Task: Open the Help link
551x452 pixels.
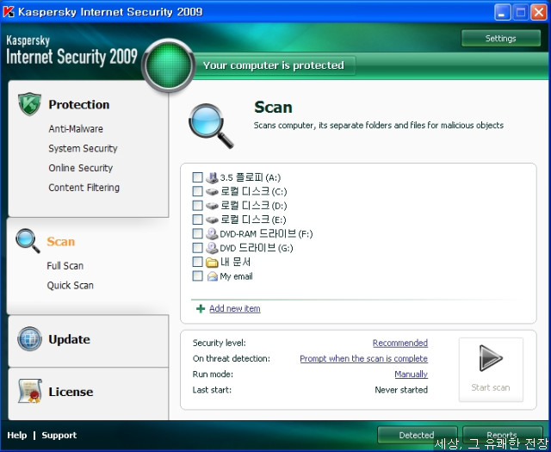Action: (17, 435)
